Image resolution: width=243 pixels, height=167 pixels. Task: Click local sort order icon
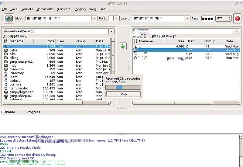point(6,41)
